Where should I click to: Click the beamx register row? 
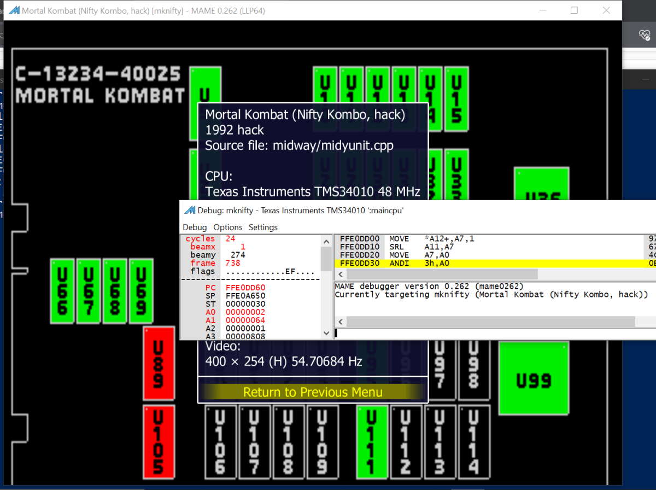[x=250, y=247]
